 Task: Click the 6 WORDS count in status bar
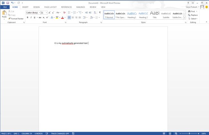tap(38, 133)
